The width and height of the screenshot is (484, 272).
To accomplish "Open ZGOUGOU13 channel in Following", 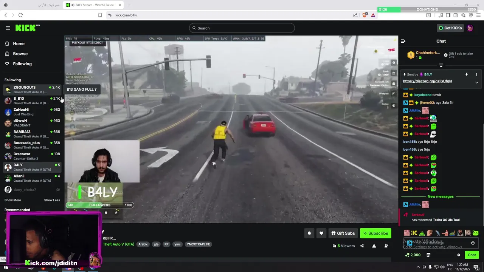I will pyautogui.click(x=32, y=90).
